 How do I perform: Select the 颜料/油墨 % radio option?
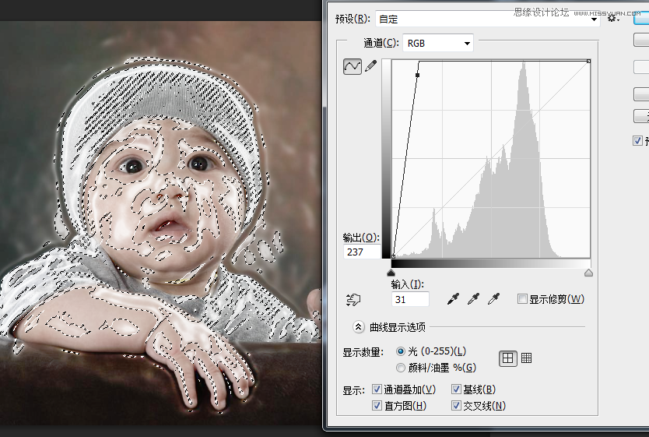point(400,368)
